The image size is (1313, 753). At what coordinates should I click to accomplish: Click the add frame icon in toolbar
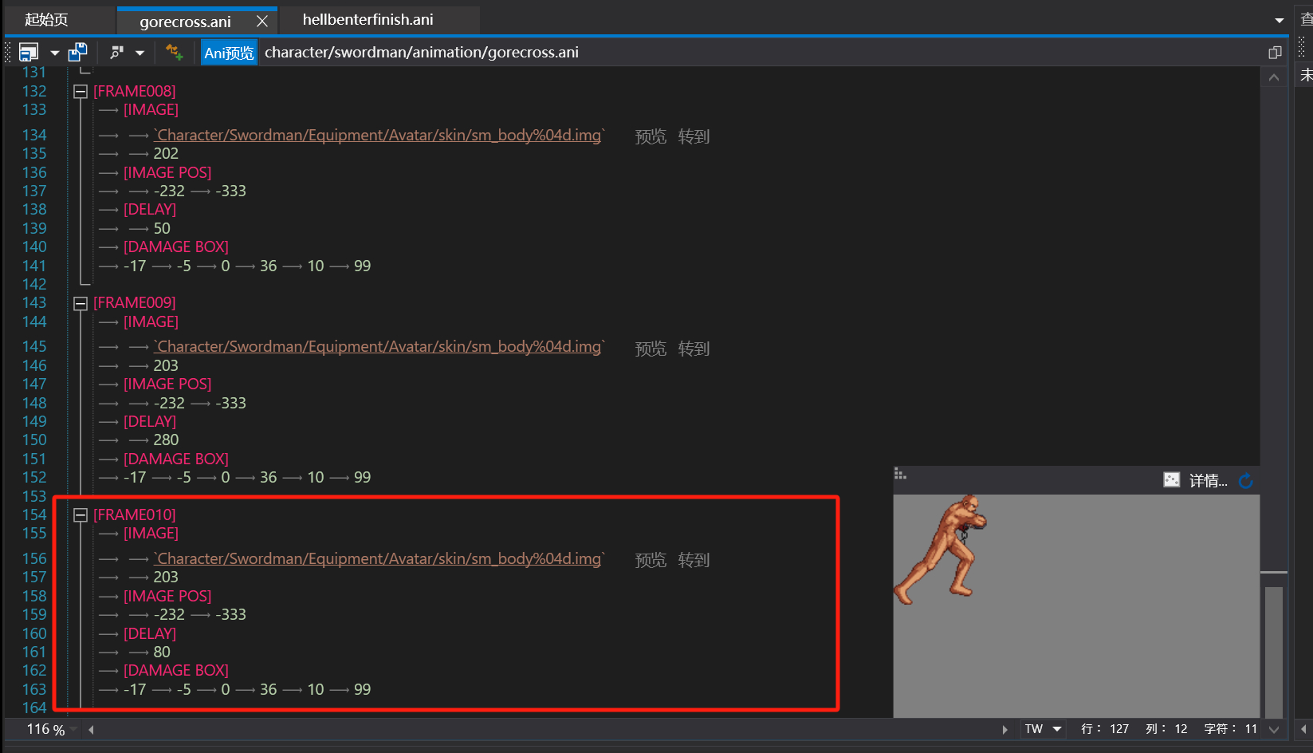(x=174, y=53)
